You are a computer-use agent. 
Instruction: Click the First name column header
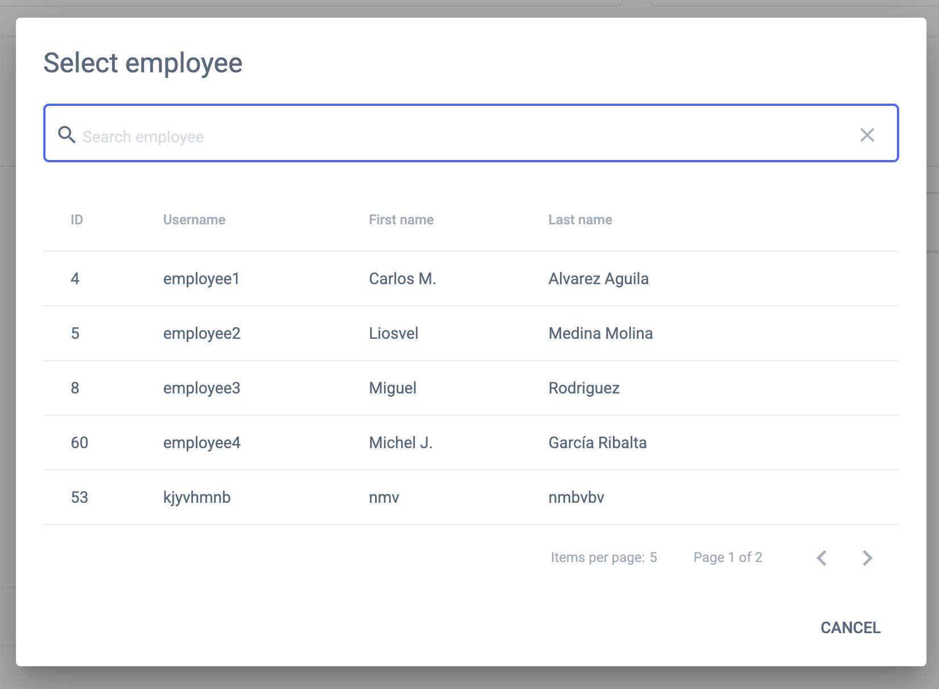pyautogui.click(x=401, y=220)
